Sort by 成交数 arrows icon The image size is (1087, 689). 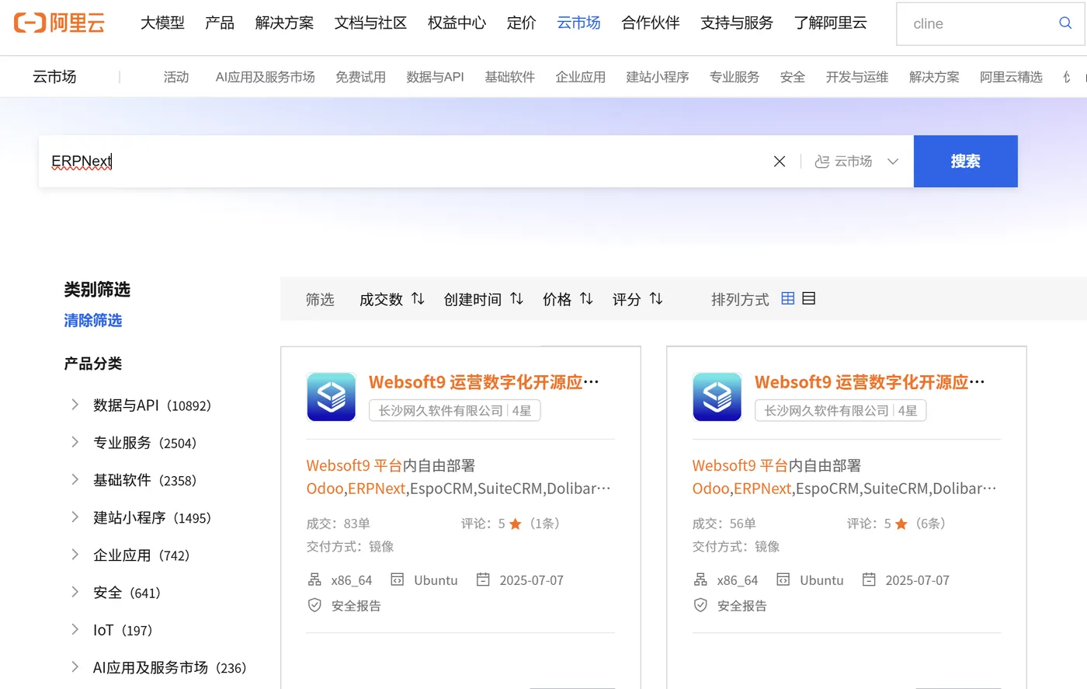[x=418, y=299]
